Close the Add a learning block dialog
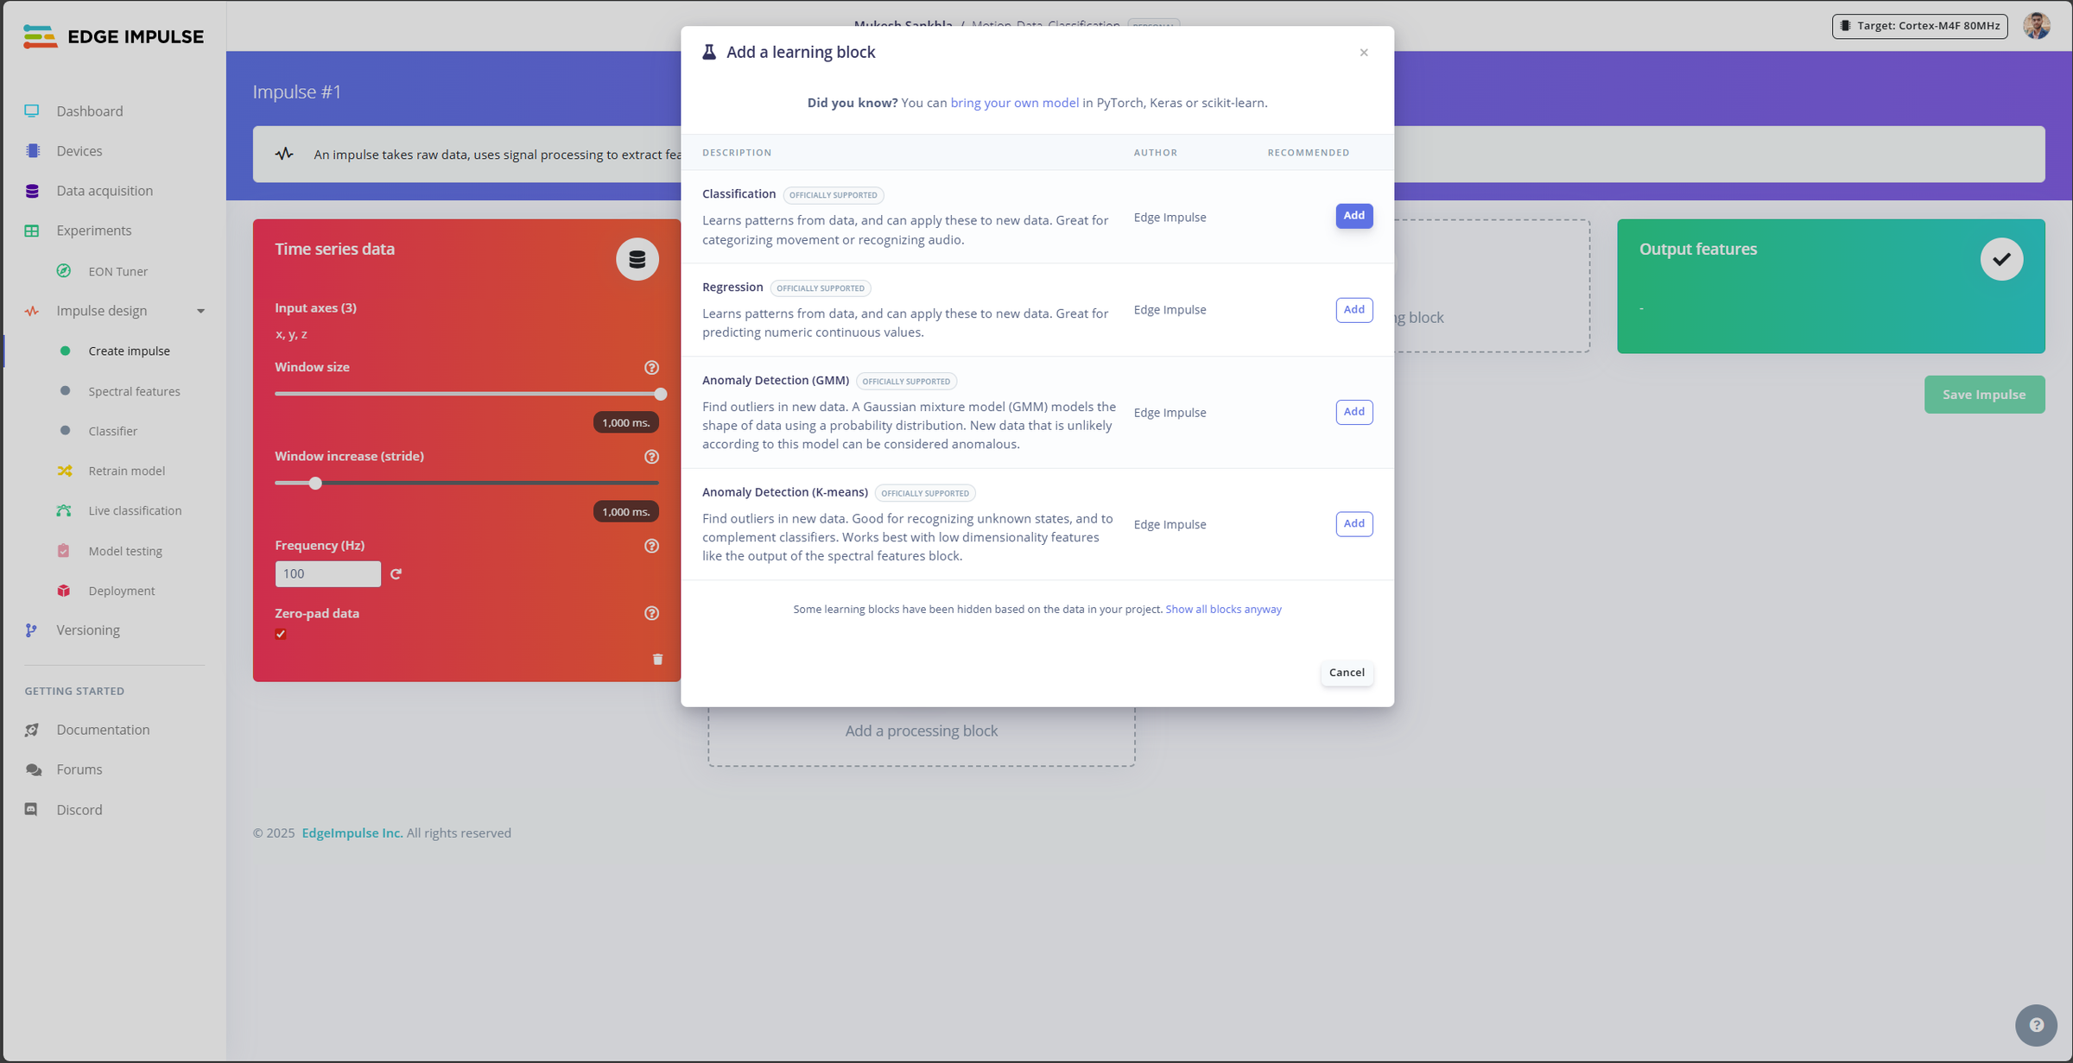The height and width of the screenshot is (1063, 2073). (1364, 53)
